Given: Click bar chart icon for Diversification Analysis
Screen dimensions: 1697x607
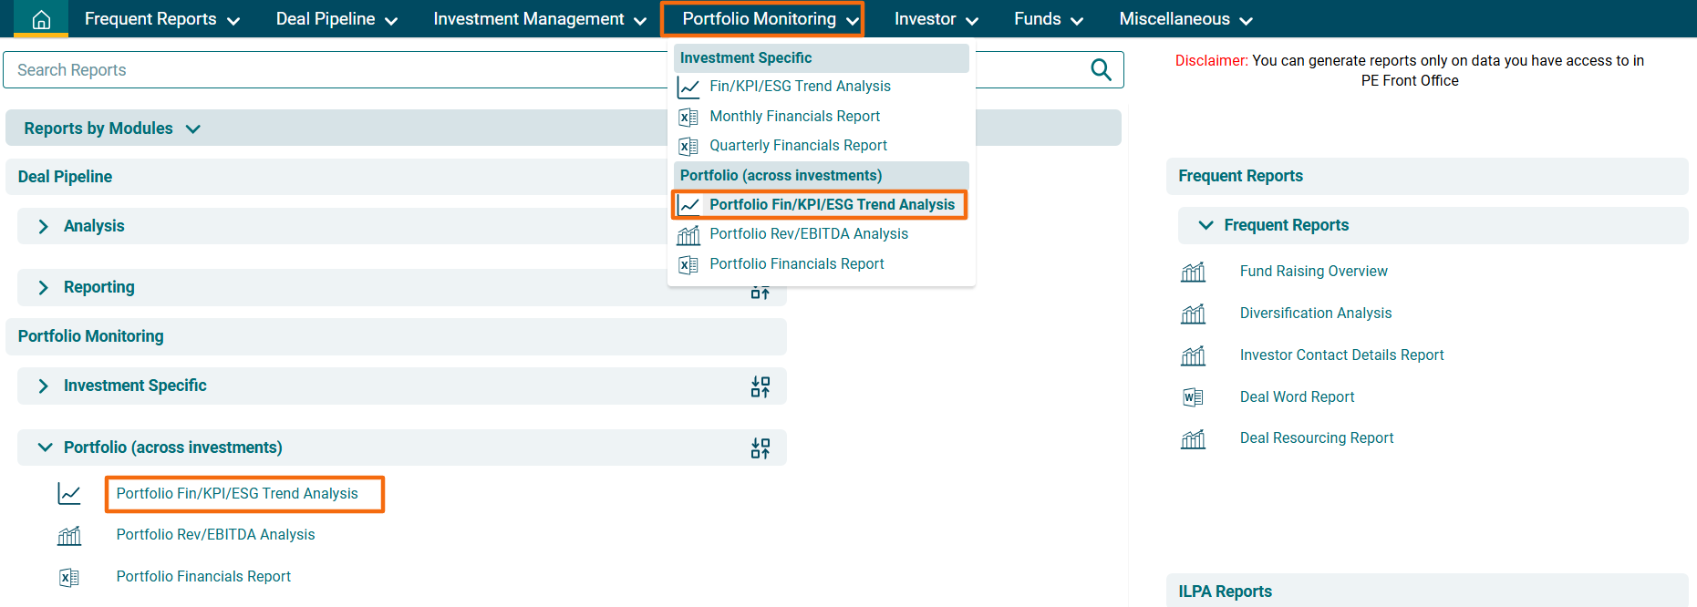Looking at the screenshot, I should (x=1193, y=314).
